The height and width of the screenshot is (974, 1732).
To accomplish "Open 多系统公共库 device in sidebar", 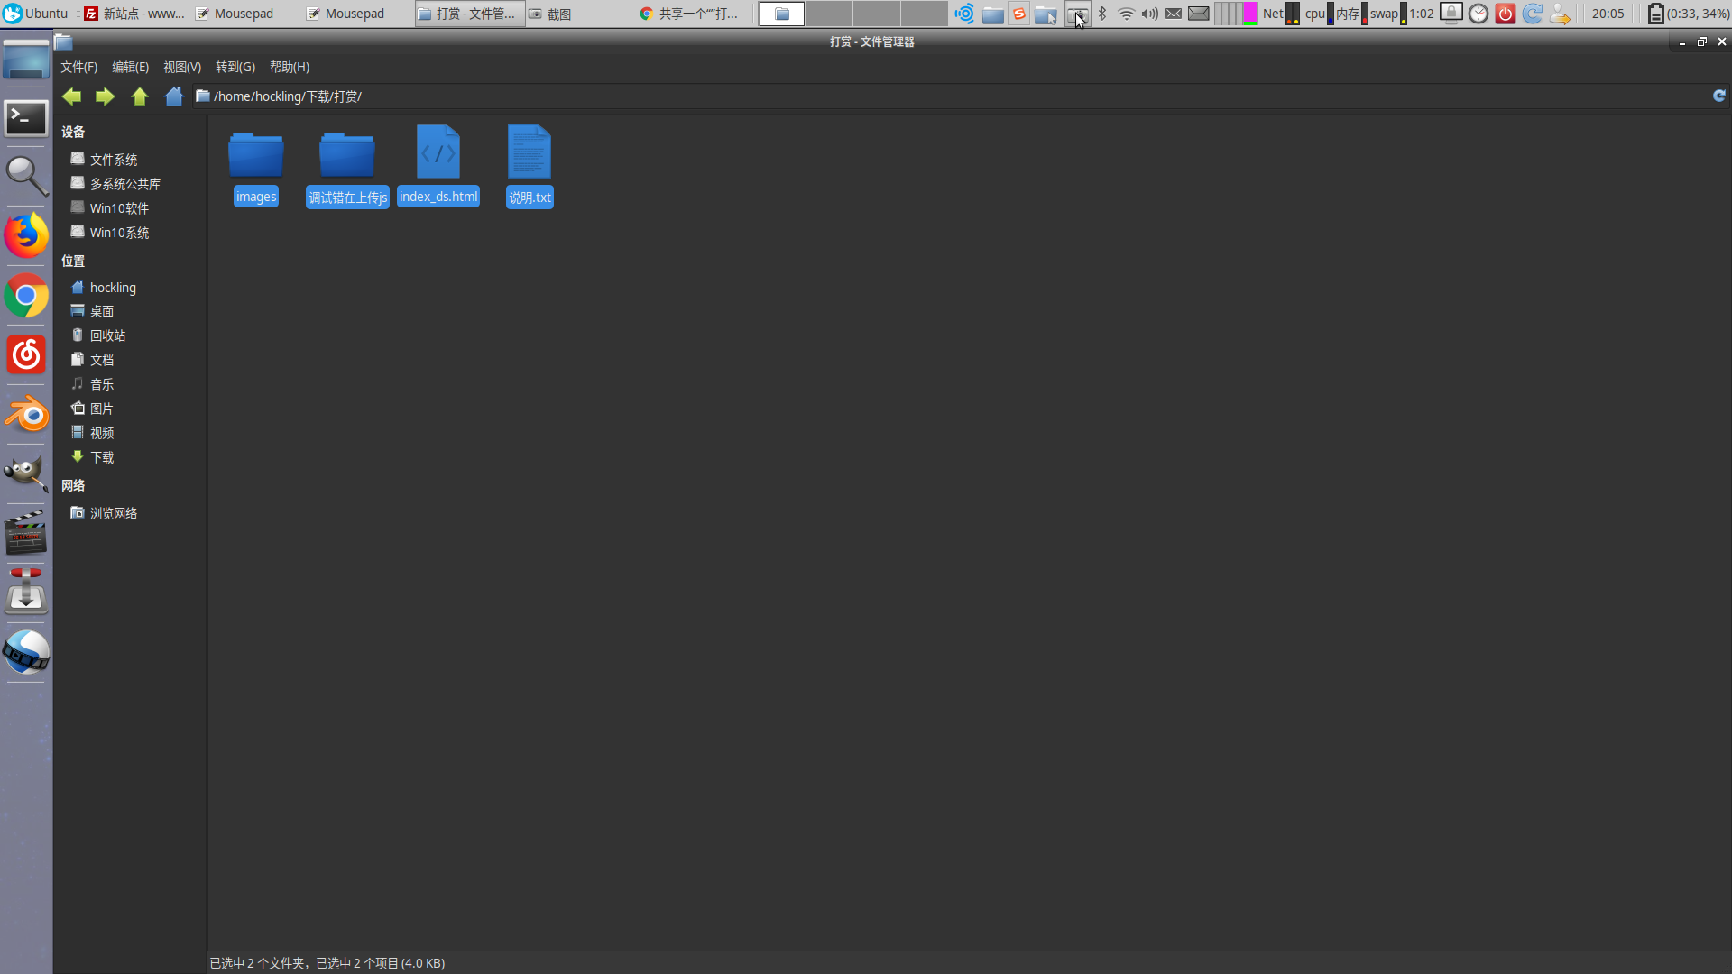I will [x=125, y=184].
